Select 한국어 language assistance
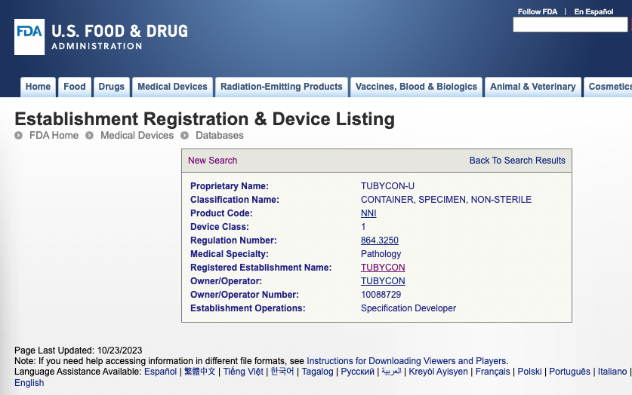The width and height of the screenshot is (632, 395). (282, 372)
